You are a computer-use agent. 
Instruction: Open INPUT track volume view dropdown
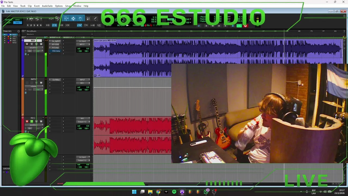(x=34, y=86)
